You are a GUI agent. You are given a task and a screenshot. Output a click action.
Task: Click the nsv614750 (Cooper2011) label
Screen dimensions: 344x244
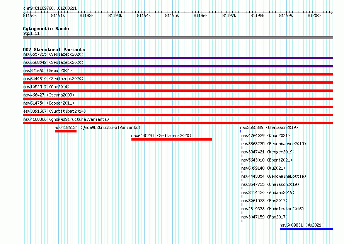click(49, 103)
